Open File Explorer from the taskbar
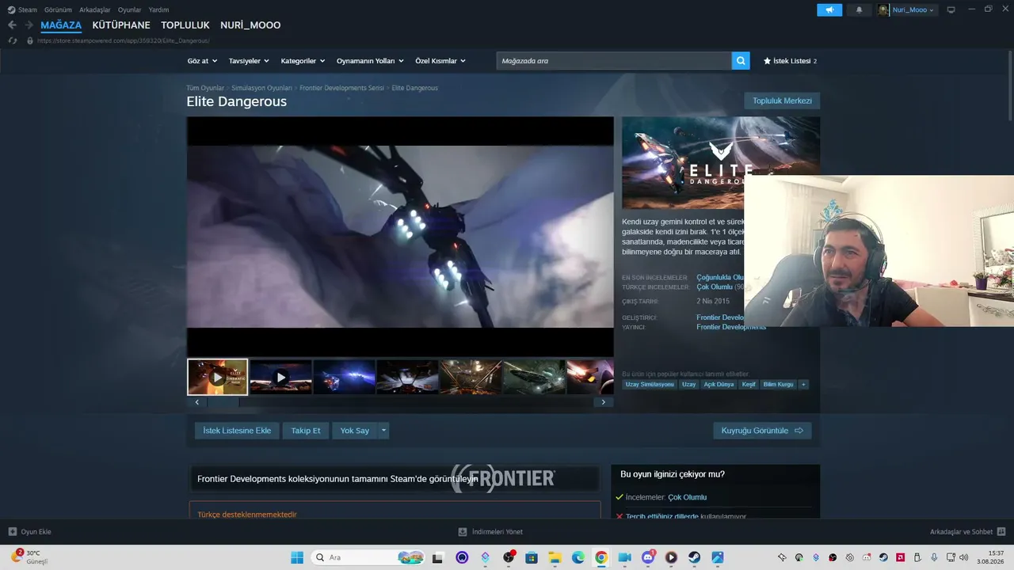1014x570 pixels. [x=555, y=557]
